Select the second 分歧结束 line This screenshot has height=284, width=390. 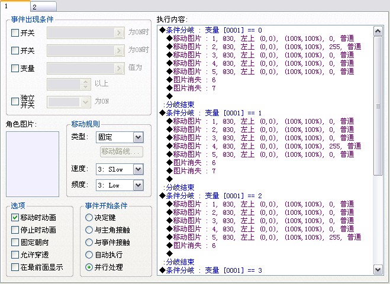click(x=179, y=187)
